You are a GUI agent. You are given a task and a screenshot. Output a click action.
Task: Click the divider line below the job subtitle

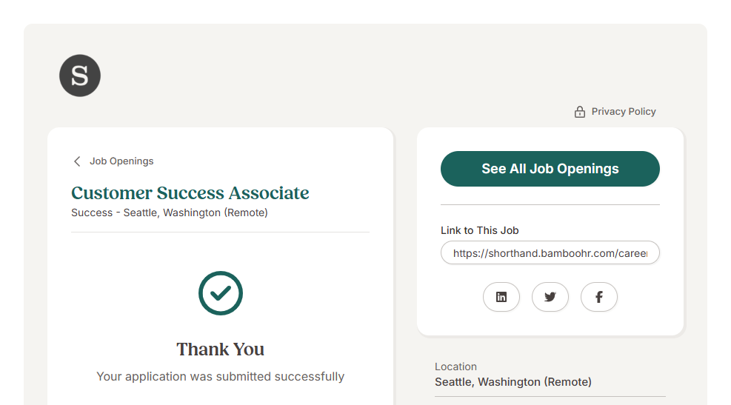221,232
